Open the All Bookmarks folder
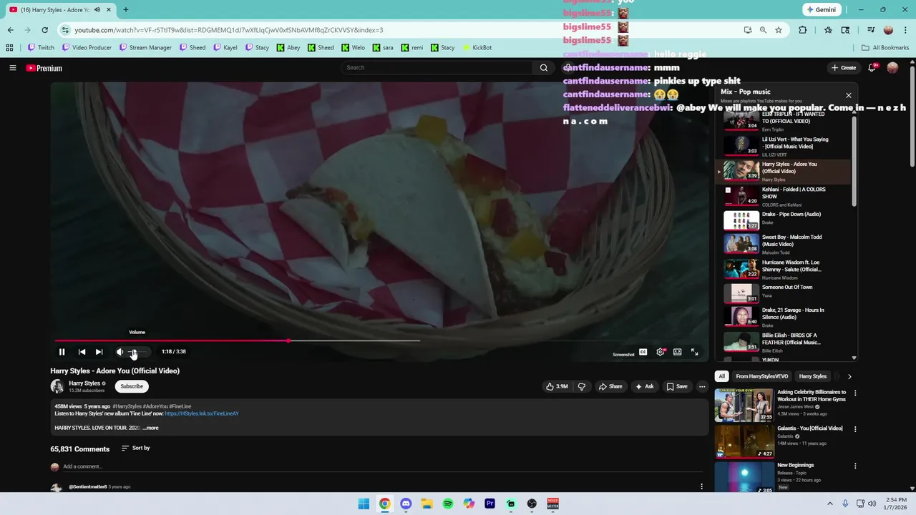The image size is (916, 515). tap(885, 47)
